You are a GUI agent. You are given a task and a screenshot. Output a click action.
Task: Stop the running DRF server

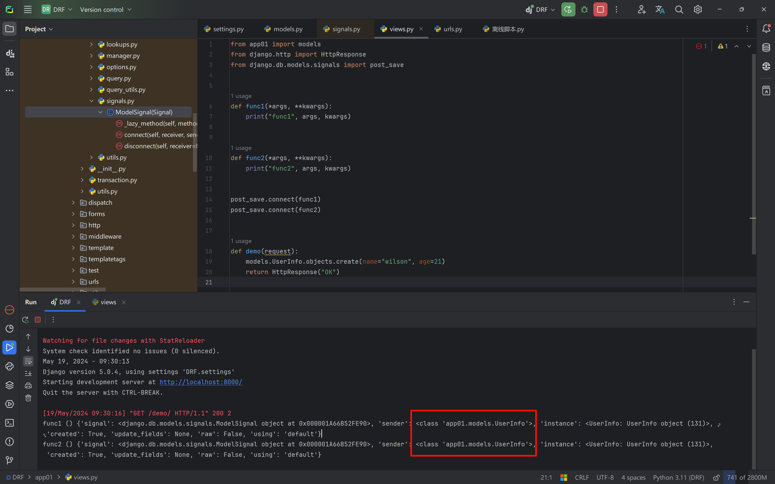(x=600, y=10)
